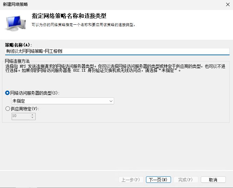Image resolution: width=233 pixels, height=188 pixels.
Task: Select the 网络访问服务器的类型(S) radio button
Action: pos(8,93)
